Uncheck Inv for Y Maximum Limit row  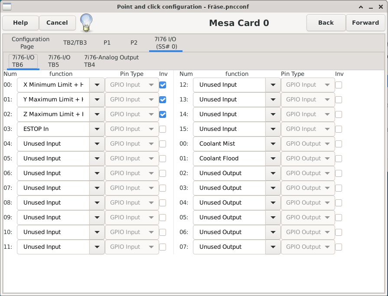point(163,100)
